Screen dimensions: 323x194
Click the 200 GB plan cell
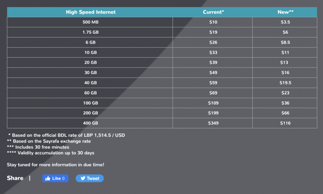coord(90,113)
